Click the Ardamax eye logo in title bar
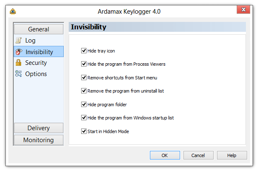The image size is (260, 174). click(x=13, y=12)
